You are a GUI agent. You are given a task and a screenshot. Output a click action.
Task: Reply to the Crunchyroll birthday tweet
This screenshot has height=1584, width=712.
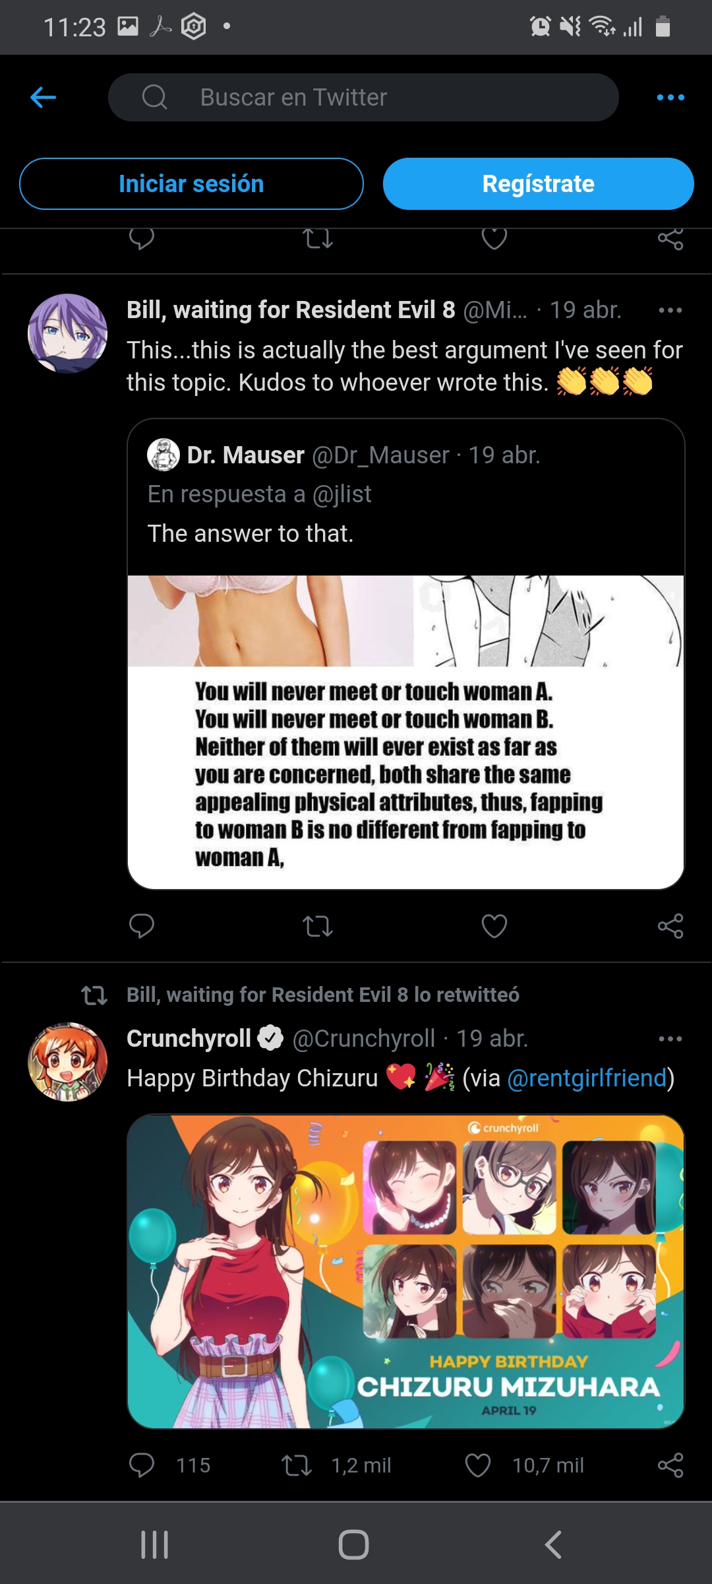(142, 1465)
